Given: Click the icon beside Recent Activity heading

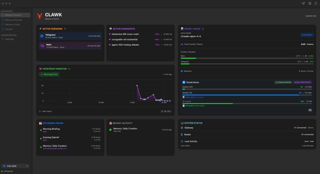Looking at the screenshot, I should coord(111,123).
